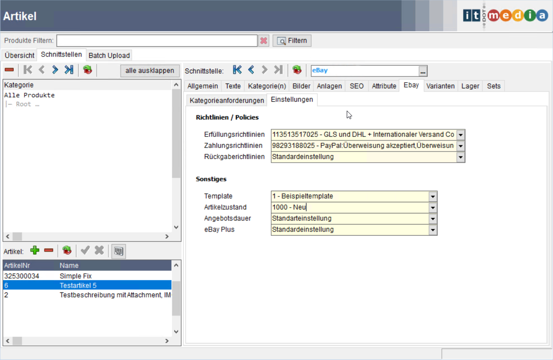Expand the Artikelzustand dropdown

pos(433,208)
